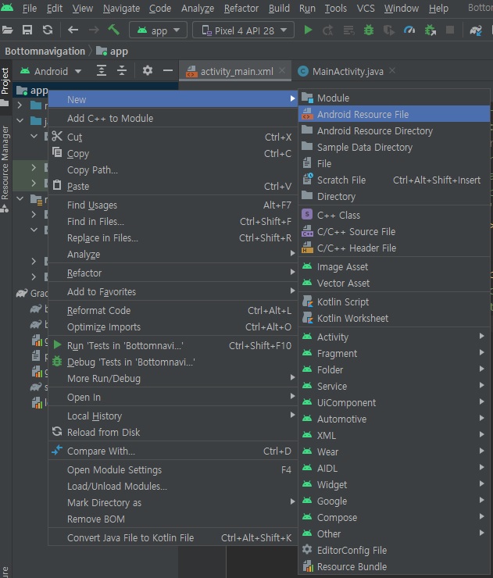The height and width of the screenshot is (578, 493).
Task: Sync project with reload icon
Action: pos(48,30)
